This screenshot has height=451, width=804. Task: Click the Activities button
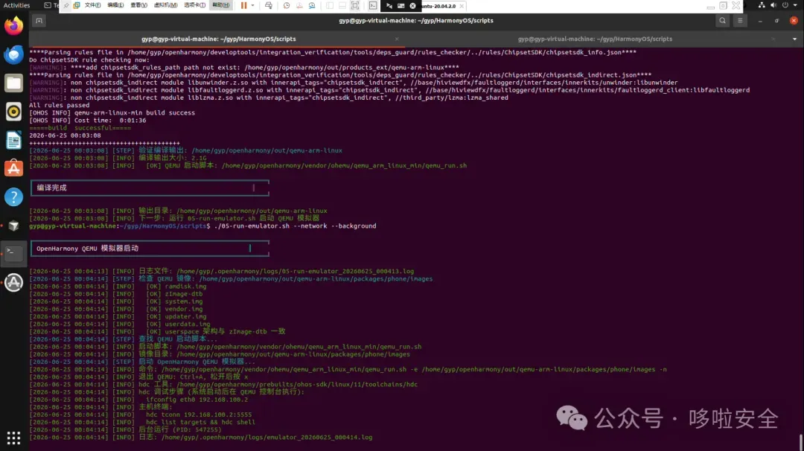pyautogui.click(x=16, y=5)
